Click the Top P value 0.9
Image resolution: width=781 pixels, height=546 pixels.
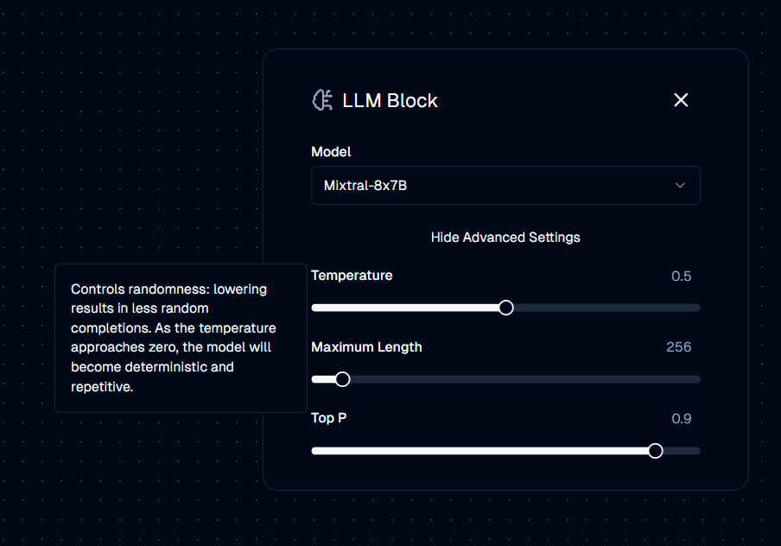coord(681,418)
